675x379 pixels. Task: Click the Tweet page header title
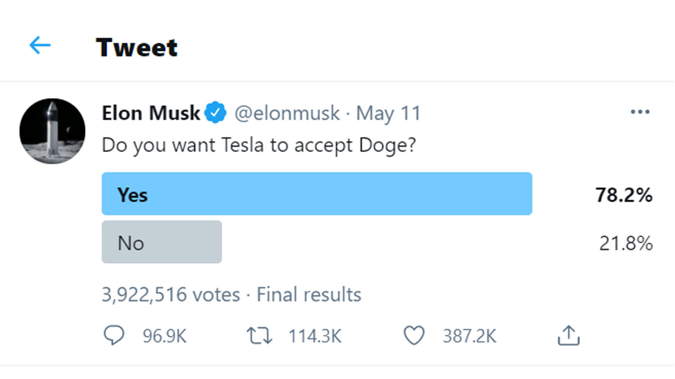pyautogui.click(x=137, y=47)
